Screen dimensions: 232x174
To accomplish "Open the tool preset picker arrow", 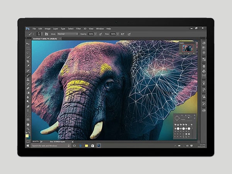I will [34, 34].
